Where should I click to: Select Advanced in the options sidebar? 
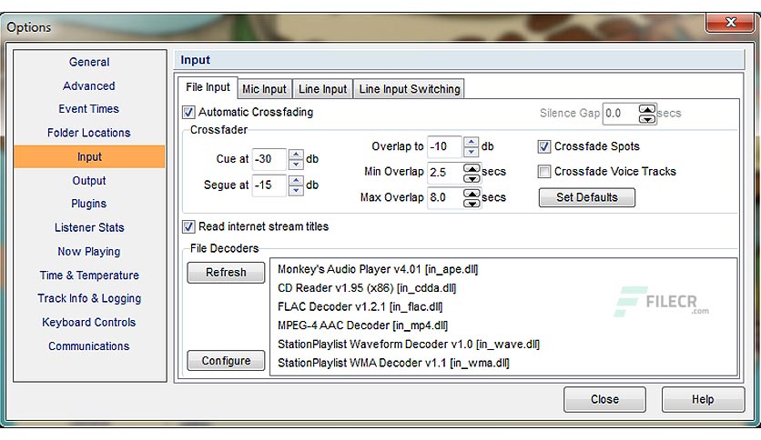tap(89, 85)
